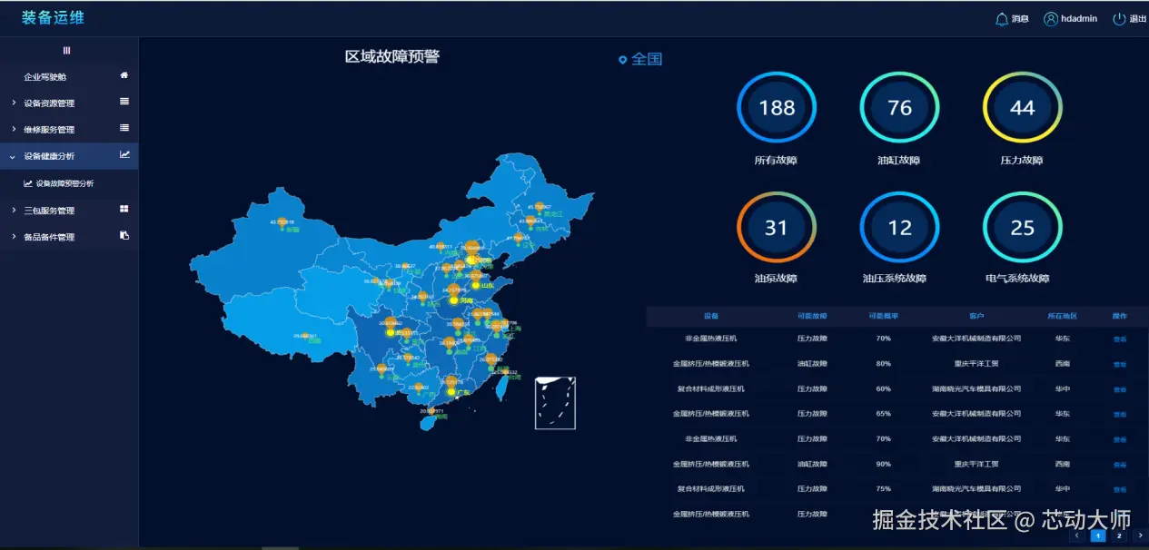Go to the next table page arrow
The width and height of the screenshot is (1149, 550).
(1141, 535)
